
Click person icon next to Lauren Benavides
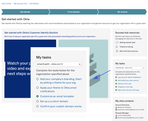coord(116,115)
